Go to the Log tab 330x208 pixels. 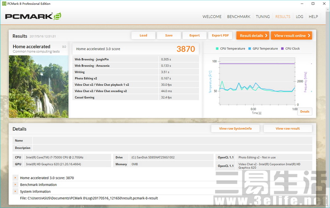(300, 17)
